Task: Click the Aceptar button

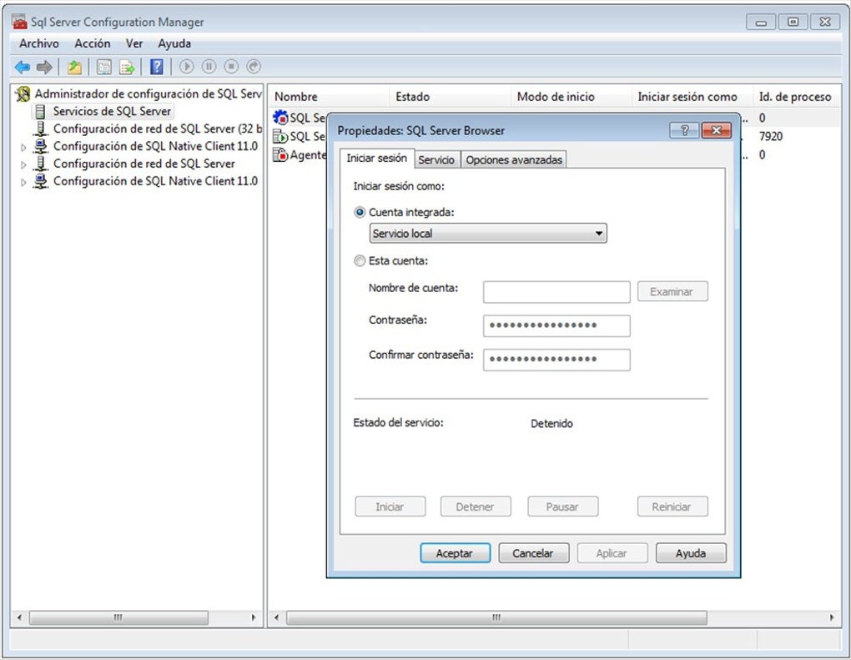Action: pyautogui.click(x=455, y=553)
